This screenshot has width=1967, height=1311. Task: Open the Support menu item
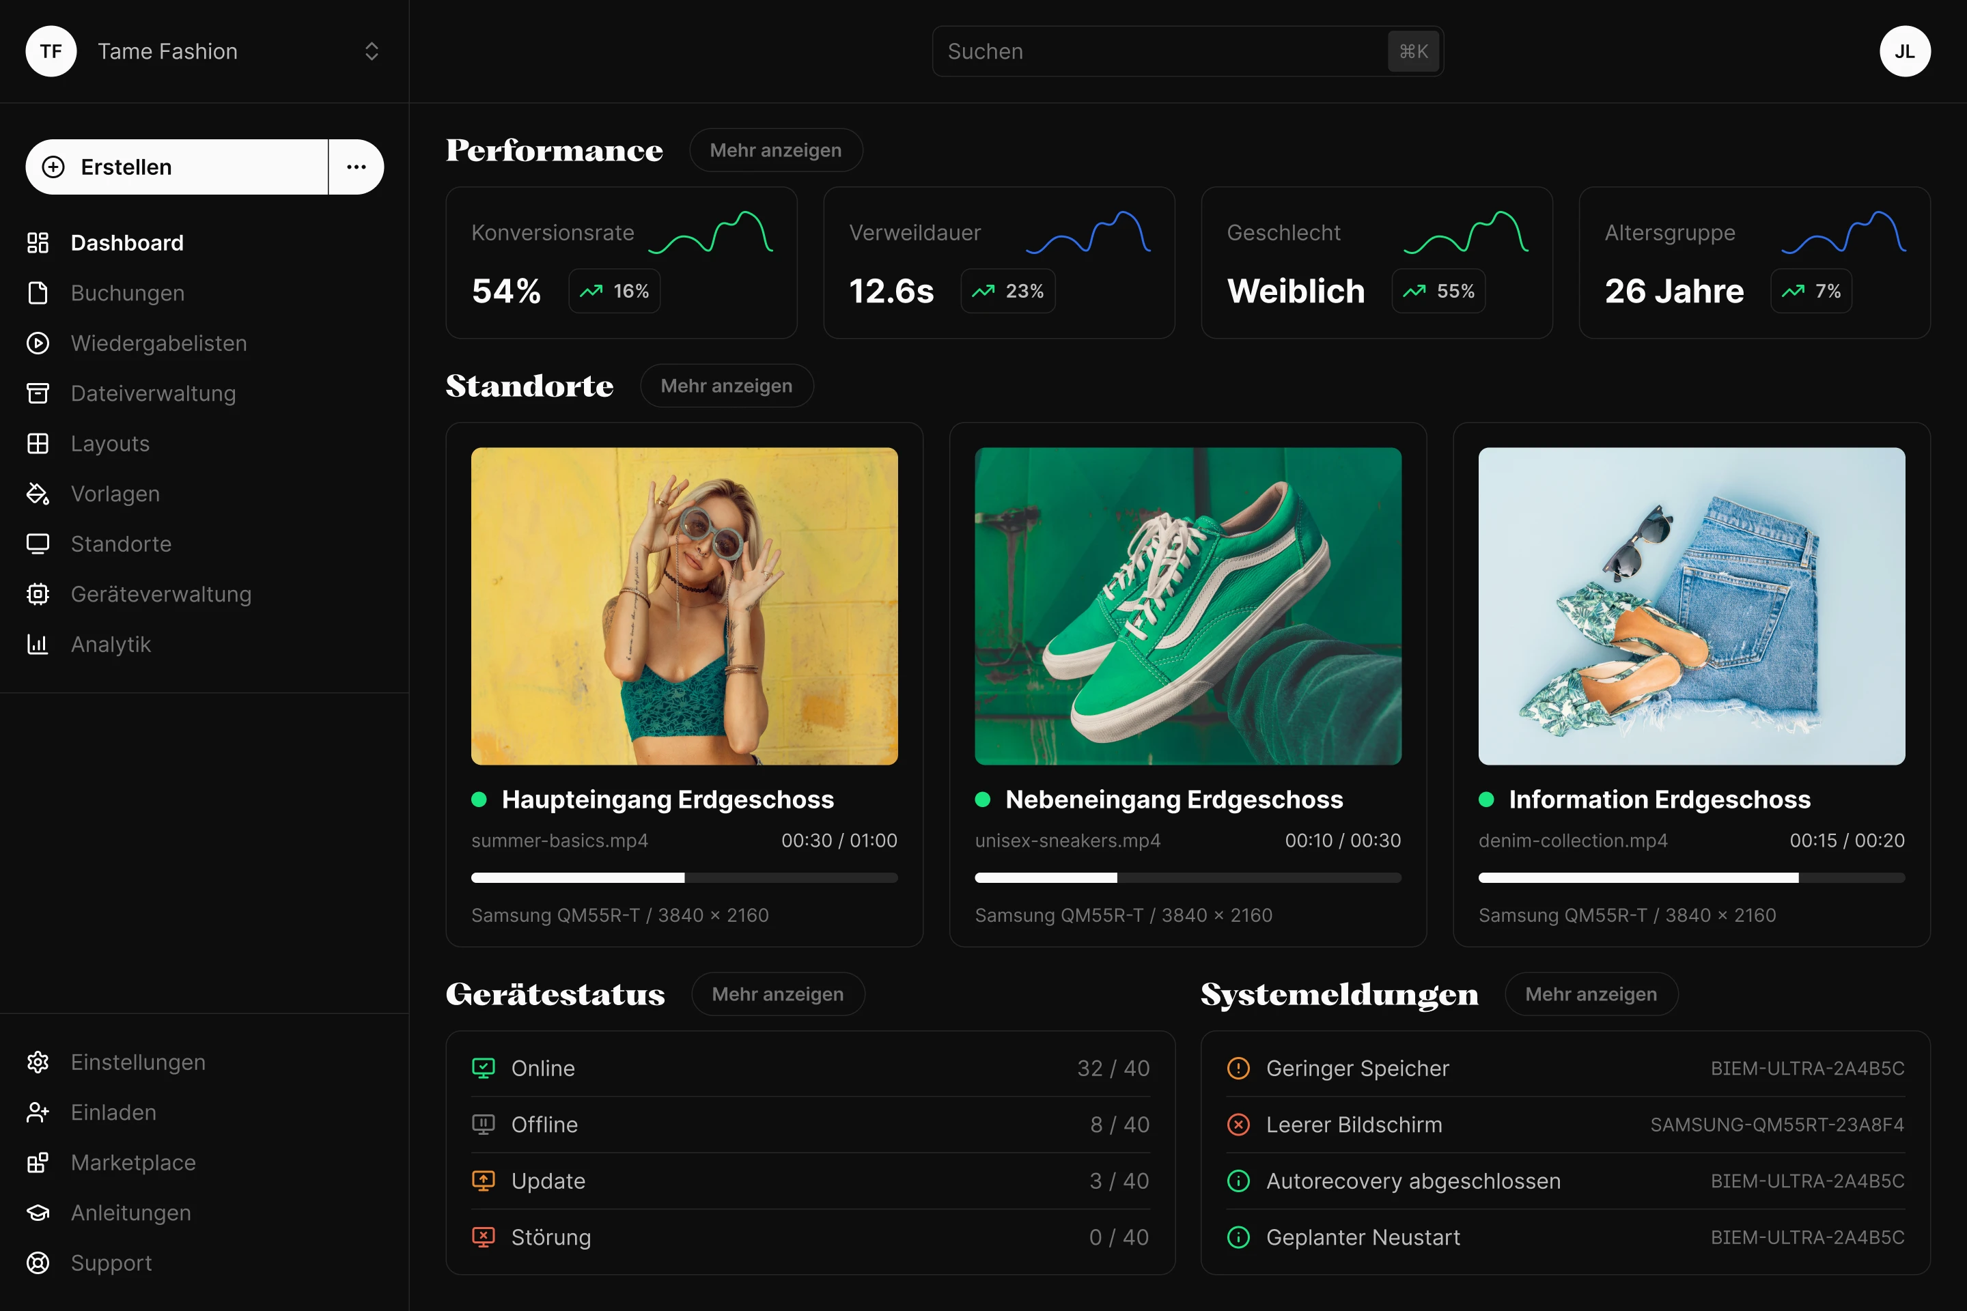coord(111,1263)
